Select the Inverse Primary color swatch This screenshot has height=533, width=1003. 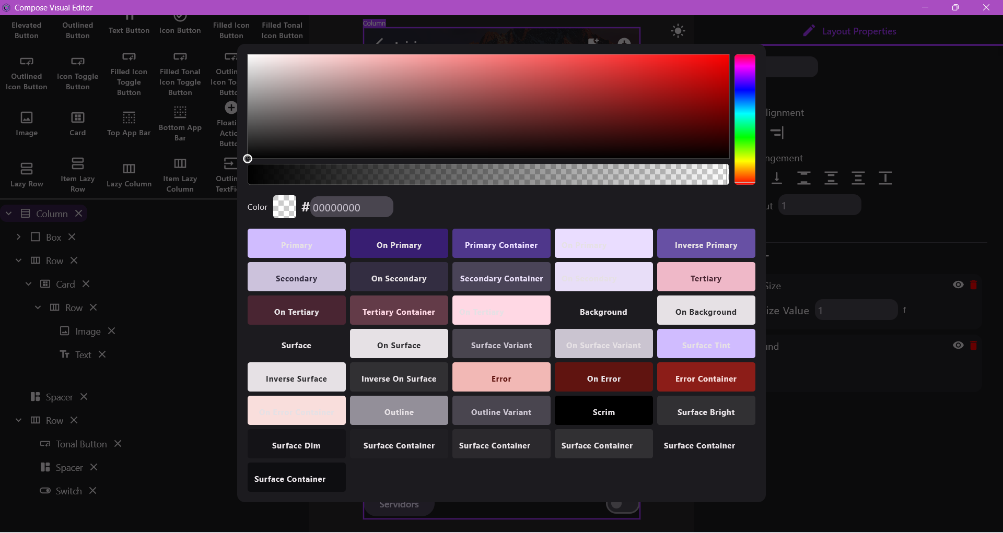pyautogui.click(x=706, y=243)
